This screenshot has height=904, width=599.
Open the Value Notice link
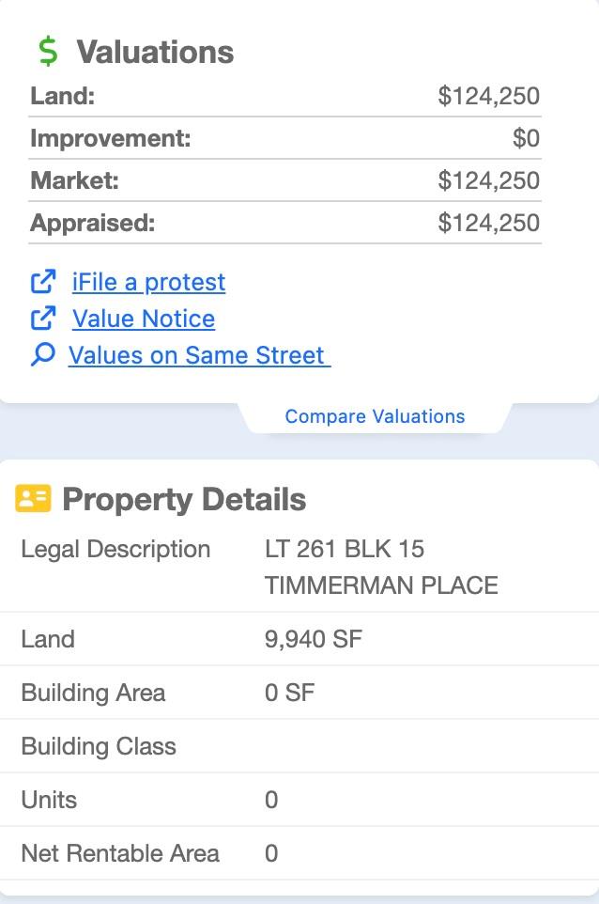click(144, 319)
